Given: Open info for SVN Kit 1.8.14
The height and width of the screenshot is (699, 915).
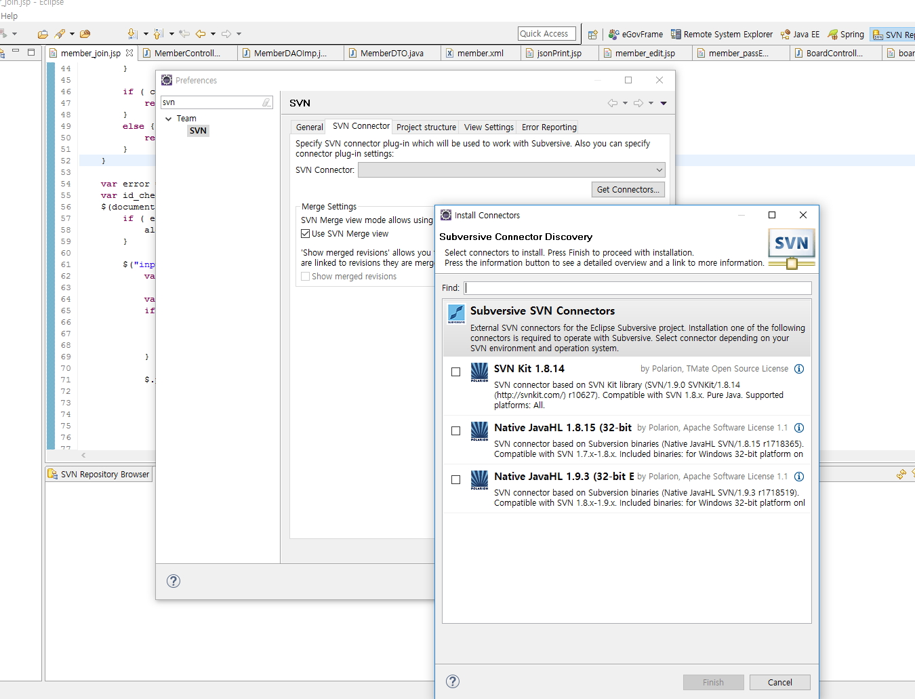Looking at the screenshot, I should 799,369.
